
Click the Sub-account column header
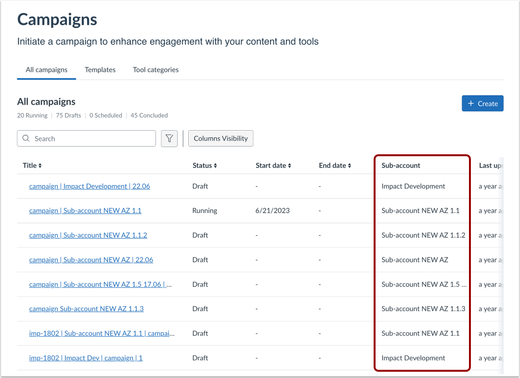(401, 165)
